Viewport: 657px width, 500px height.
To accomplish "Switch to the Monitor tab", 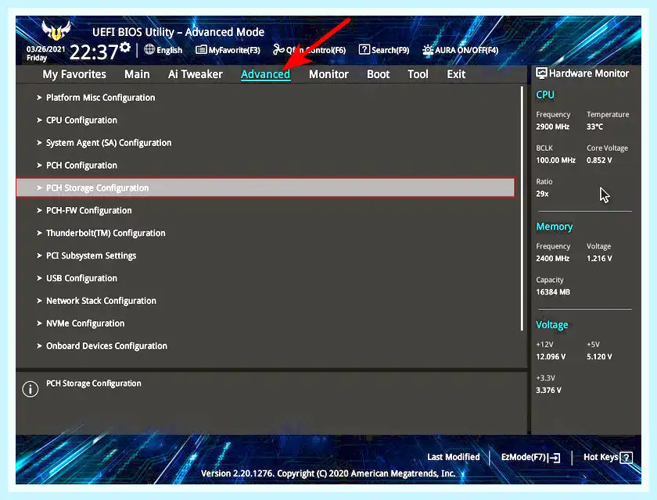I will pos(329,74).
